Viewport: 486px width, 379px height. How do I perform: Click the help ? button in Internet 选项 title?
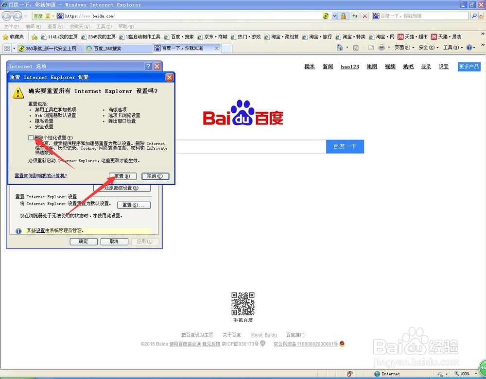(x=148, y=66)
